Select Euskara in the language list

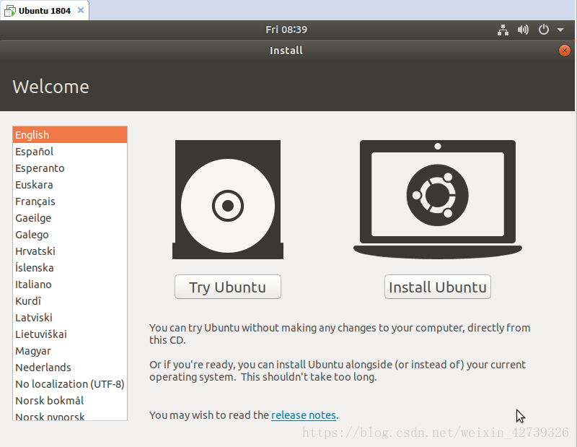tap(70, 185)
